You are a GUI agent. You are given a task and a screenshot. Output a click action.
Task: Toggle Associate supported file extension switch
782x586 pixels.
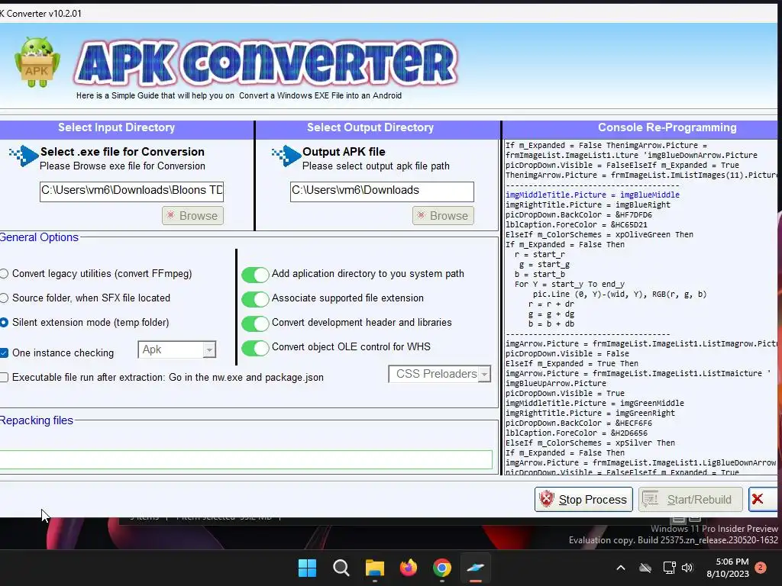(x=255, y=298)
